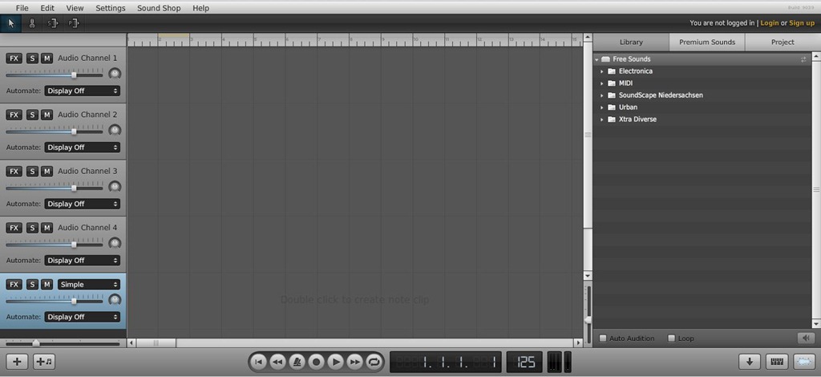Viewport: 821px width, 377px height.
Task: Open the File menu
Action: coord(22,8)
